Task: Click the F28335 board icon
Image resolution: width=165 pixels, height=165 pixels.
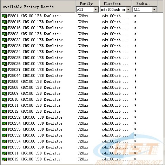Action: (5, 147)
